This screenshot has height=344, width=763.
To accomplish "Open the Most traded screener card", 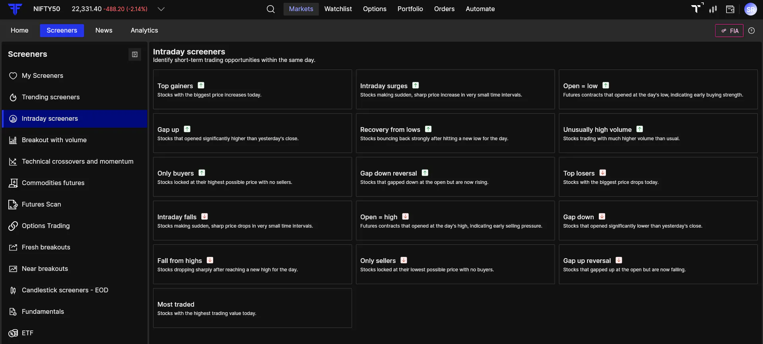I will [x=252, y=308].
